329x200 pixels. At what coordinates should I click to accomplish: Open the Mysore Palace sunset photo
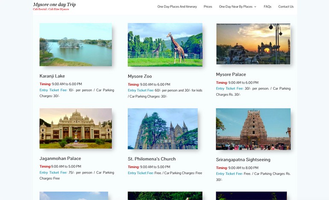[253, 44]
